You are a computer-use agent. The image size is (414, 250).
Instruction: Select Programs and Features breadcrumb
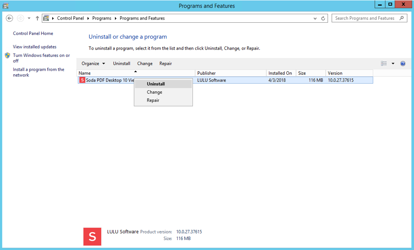pyautogui.click(x=142, y=18)
